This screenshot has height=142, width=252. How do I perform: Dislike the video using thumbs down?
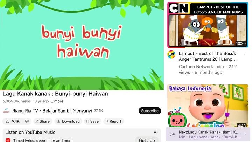tap(27, 121)
